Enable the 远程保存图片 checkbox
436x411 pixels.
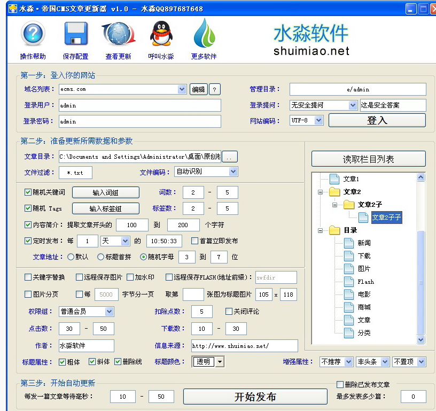coord(79,277)
